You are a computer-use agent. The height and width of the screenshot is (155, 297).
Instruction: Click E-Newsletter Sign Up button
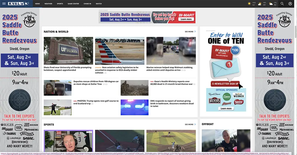point(225,83)
